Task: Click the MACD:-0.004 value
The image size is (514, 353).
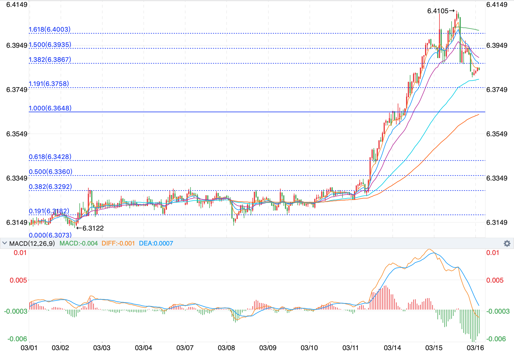Action: click(79, 243)
